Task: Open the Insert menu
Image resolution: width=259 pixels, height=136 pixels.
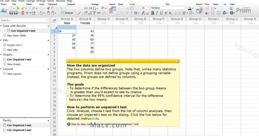Action: pyautogui.click(x=21, y=1)
